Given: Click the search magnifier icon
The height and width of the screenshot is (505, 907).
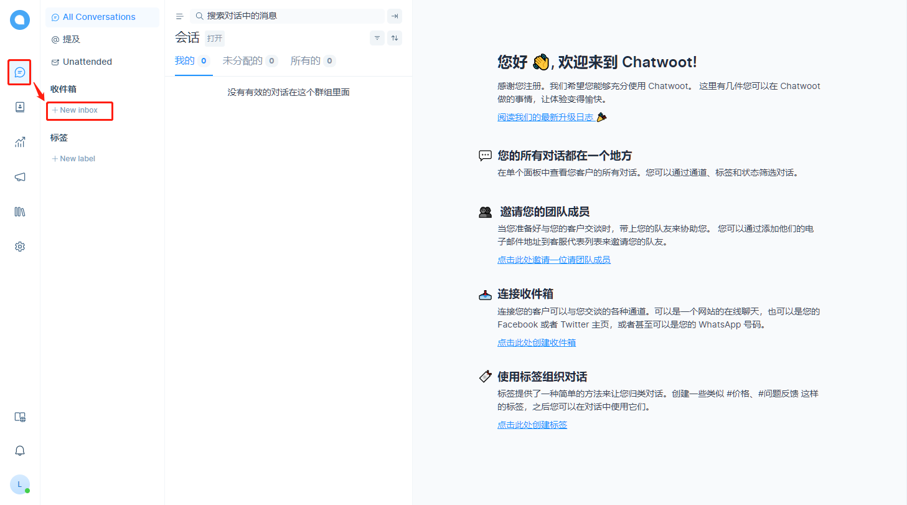Looking at the screenshot, I should (200, 16).
